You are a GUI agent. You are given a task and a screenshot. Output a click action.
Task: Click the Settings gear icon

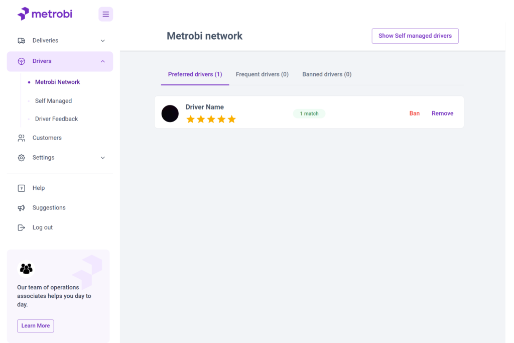tap(21, 158)
